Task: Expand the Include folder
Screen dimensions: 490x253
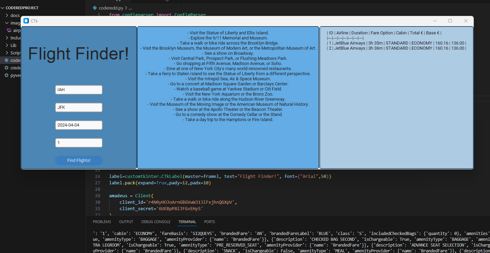Action: 12,38
